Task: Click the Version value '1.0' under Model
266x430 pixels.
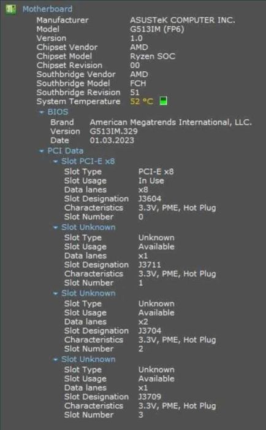Action: point(136,38)
